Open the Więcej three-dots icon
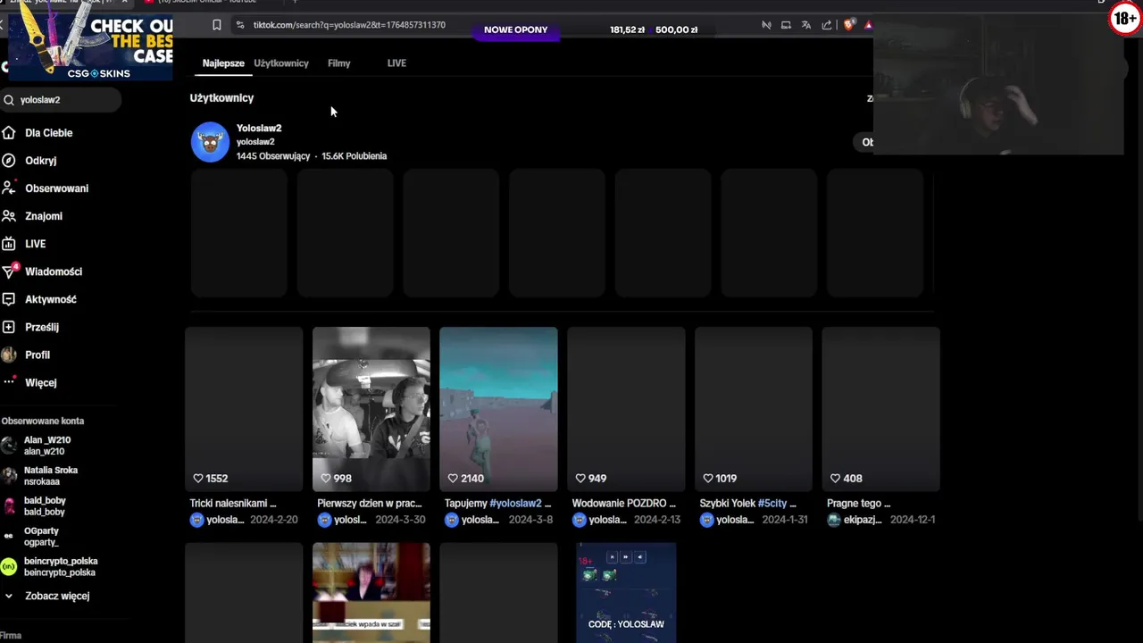The image size is (1143, 643). [9, 382]
